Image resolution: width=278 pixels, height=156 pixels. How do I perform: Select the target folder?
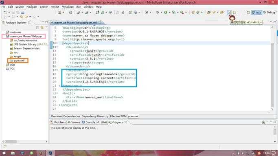(x=15, y=56)
